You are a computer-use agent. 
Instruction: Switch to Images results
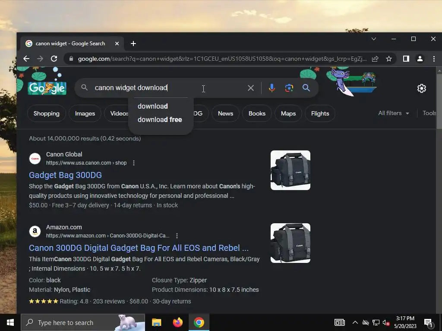pos(85,113)
